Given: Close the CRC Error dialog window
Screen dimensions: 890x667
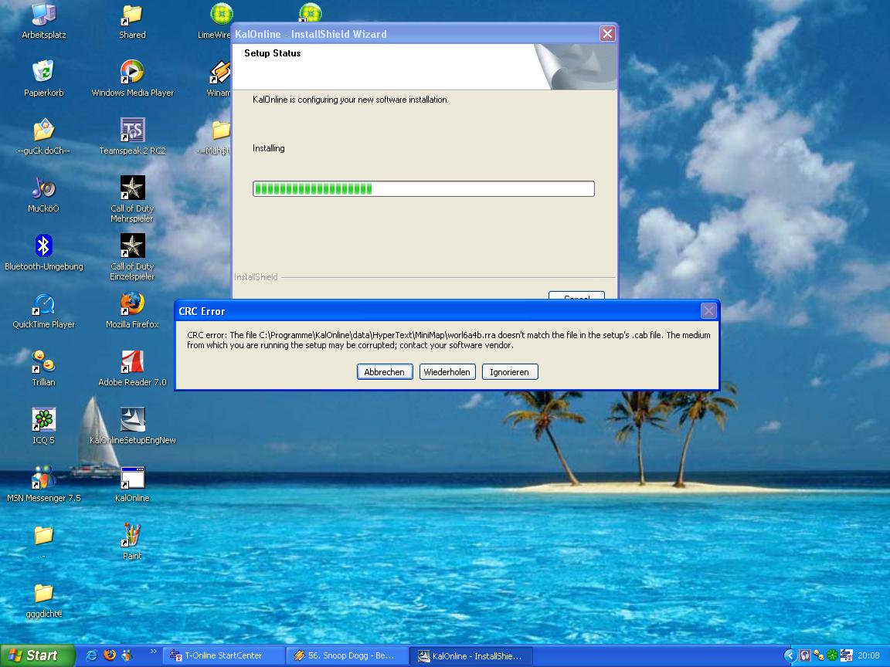Looking at the screenshot, I should (708, 311).
